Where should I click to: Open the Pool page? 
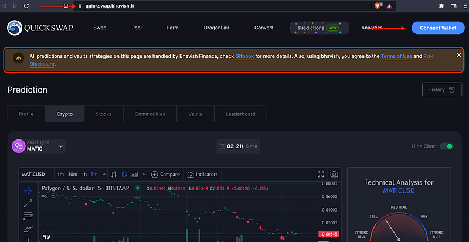coord(137,28)
